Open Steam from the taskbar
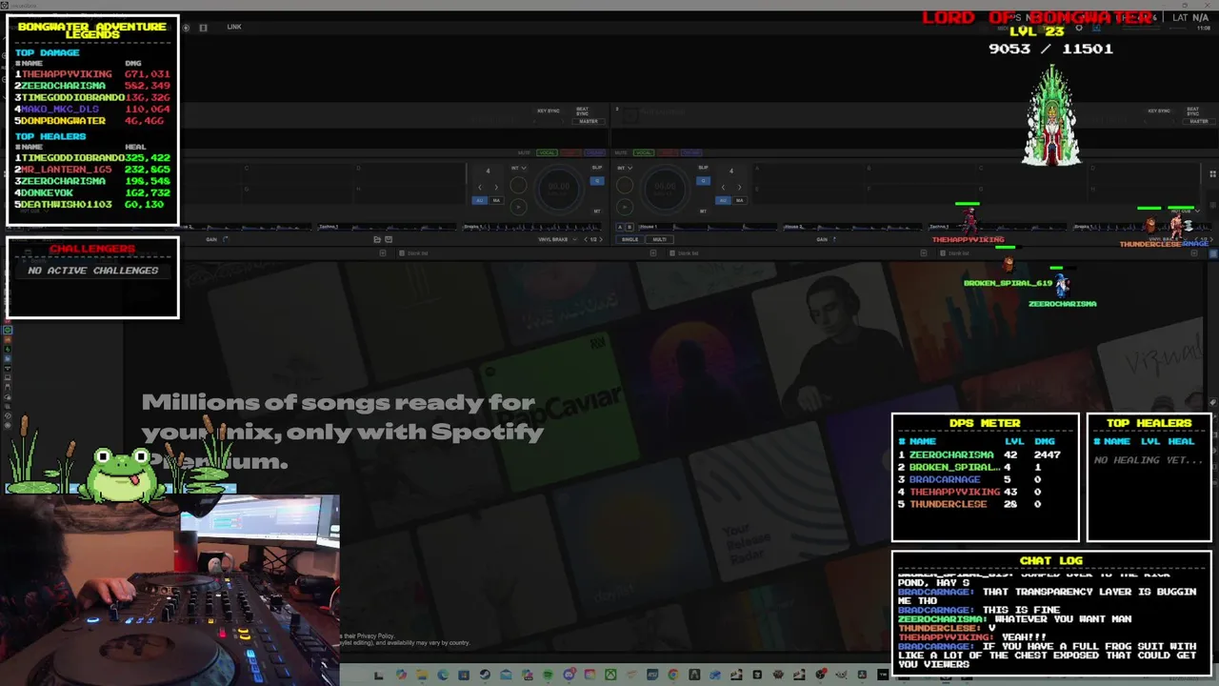This screenshot has height=686, width=1219. (485, 676)
